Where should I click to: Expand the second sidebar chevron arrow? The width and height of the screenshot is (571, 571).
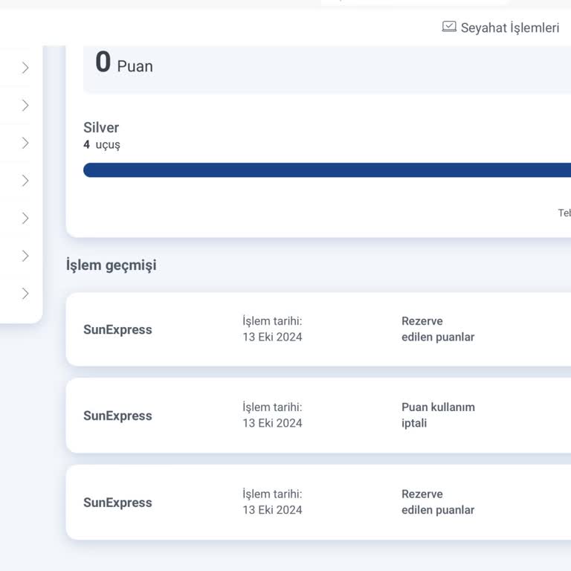pyautogui.click(x=25, y=106)
